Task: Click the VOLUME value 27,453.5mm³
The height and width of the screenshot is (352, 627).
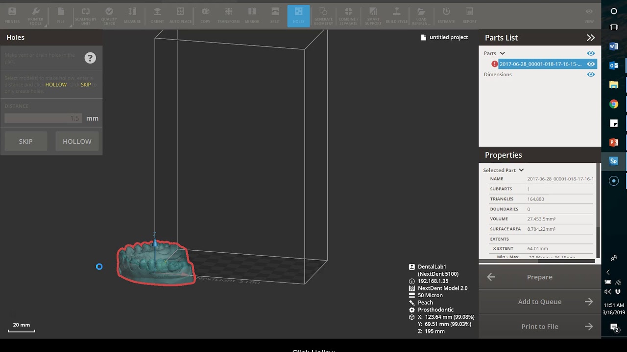Action: tap(541, 219)
